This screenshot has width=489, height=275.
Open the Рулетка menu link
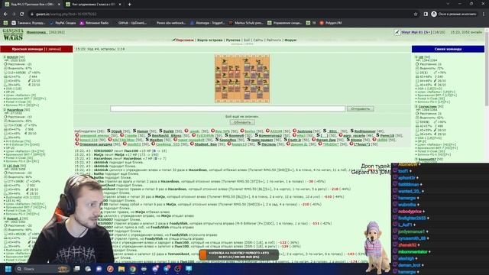233,40
